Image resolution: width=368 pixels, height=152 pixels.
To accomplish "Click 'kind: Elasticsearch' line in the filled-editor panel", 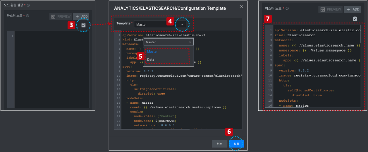I will coord(295,35).
